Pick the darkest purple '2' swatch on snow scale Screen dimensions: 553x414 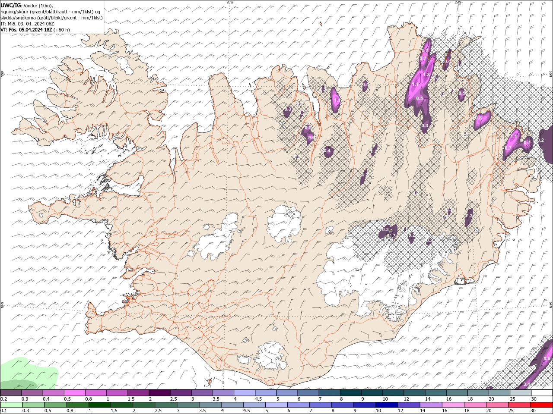click(x=159, y=393)
